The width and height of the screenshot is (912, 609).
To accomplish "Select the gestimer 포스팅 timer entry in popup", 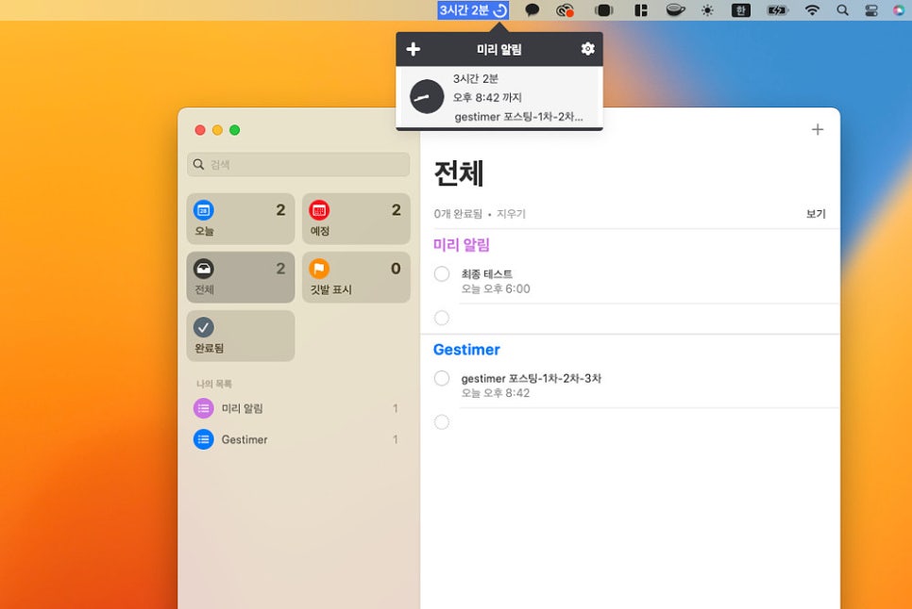I will [499, 97].
